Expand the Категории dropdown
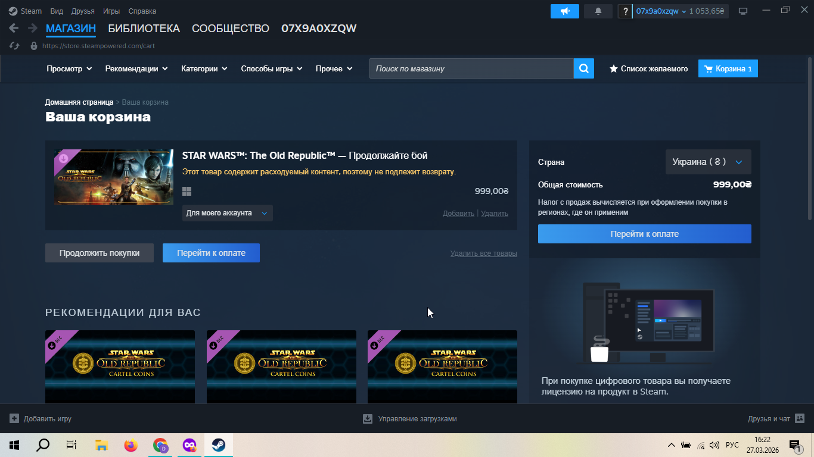 (x=204, y=68)
